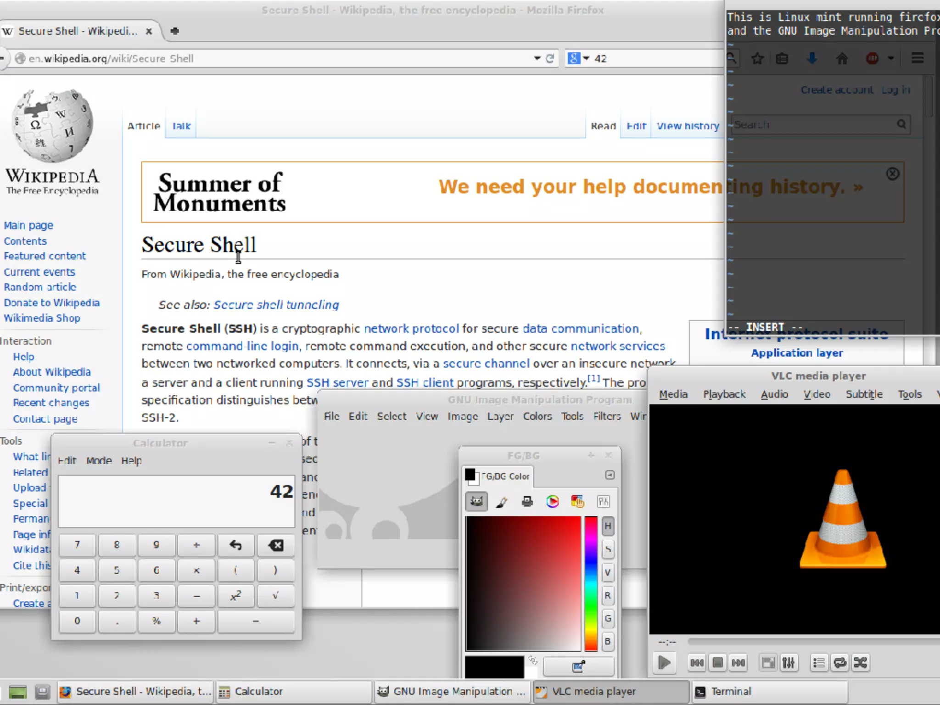Select the S saturation channel radio

tap(608, 549)
